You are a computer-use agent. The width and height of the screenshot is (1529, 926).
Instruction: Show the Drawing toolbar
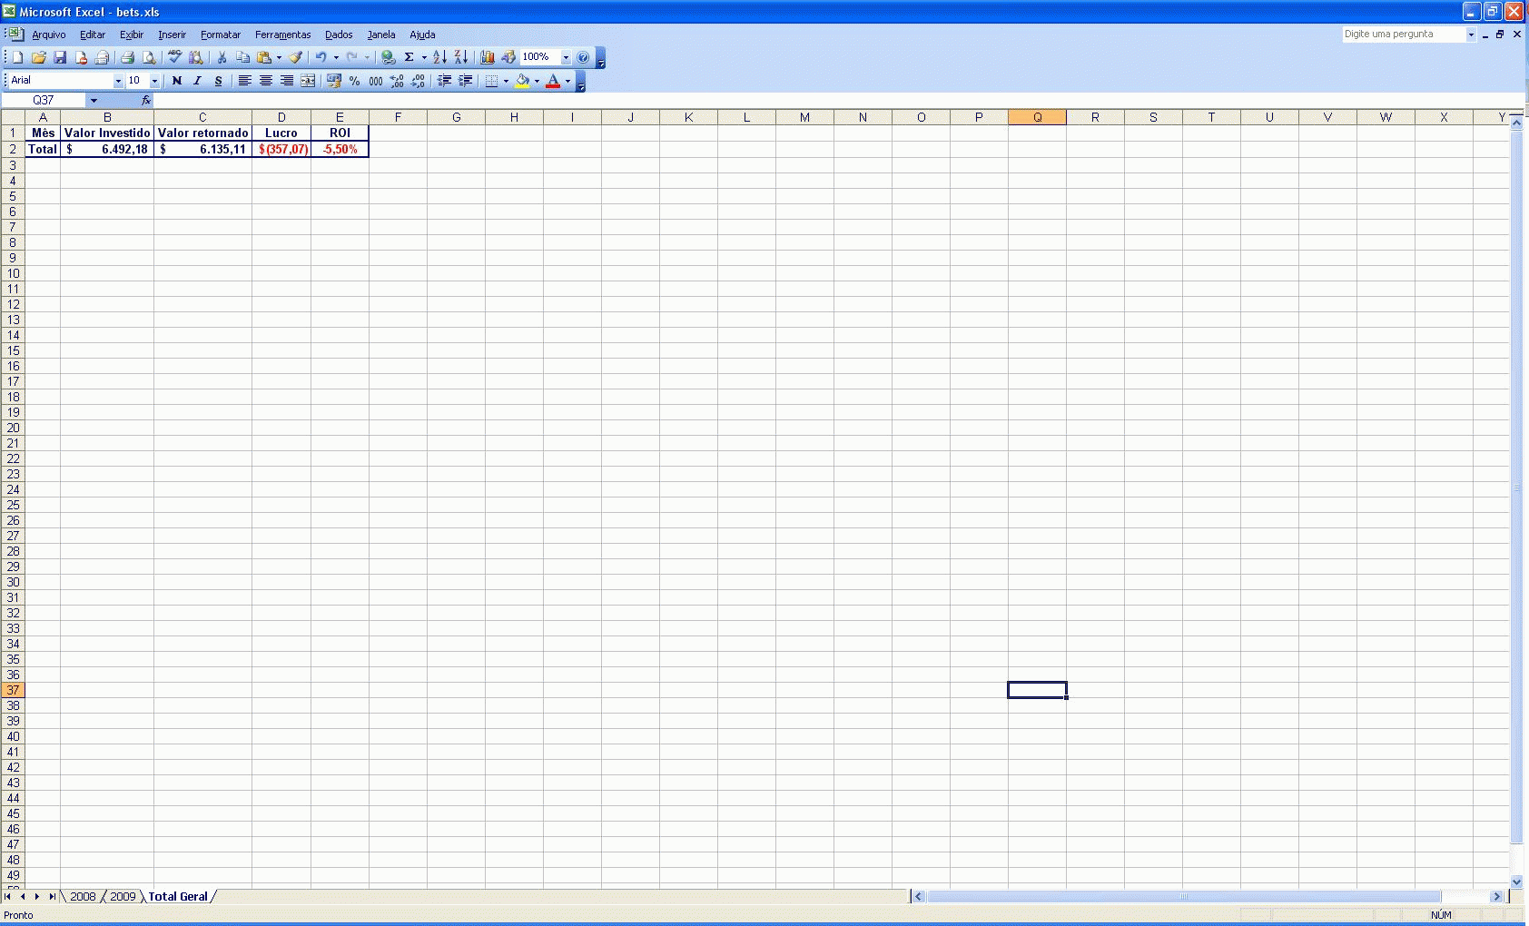pos(508,57)
